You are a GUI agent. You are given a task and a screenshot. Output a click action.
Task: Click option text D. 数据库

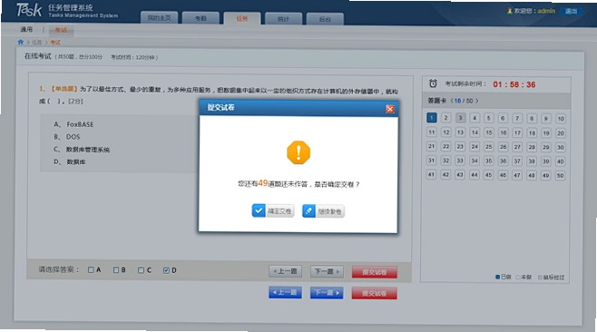[x=69, y=161]
